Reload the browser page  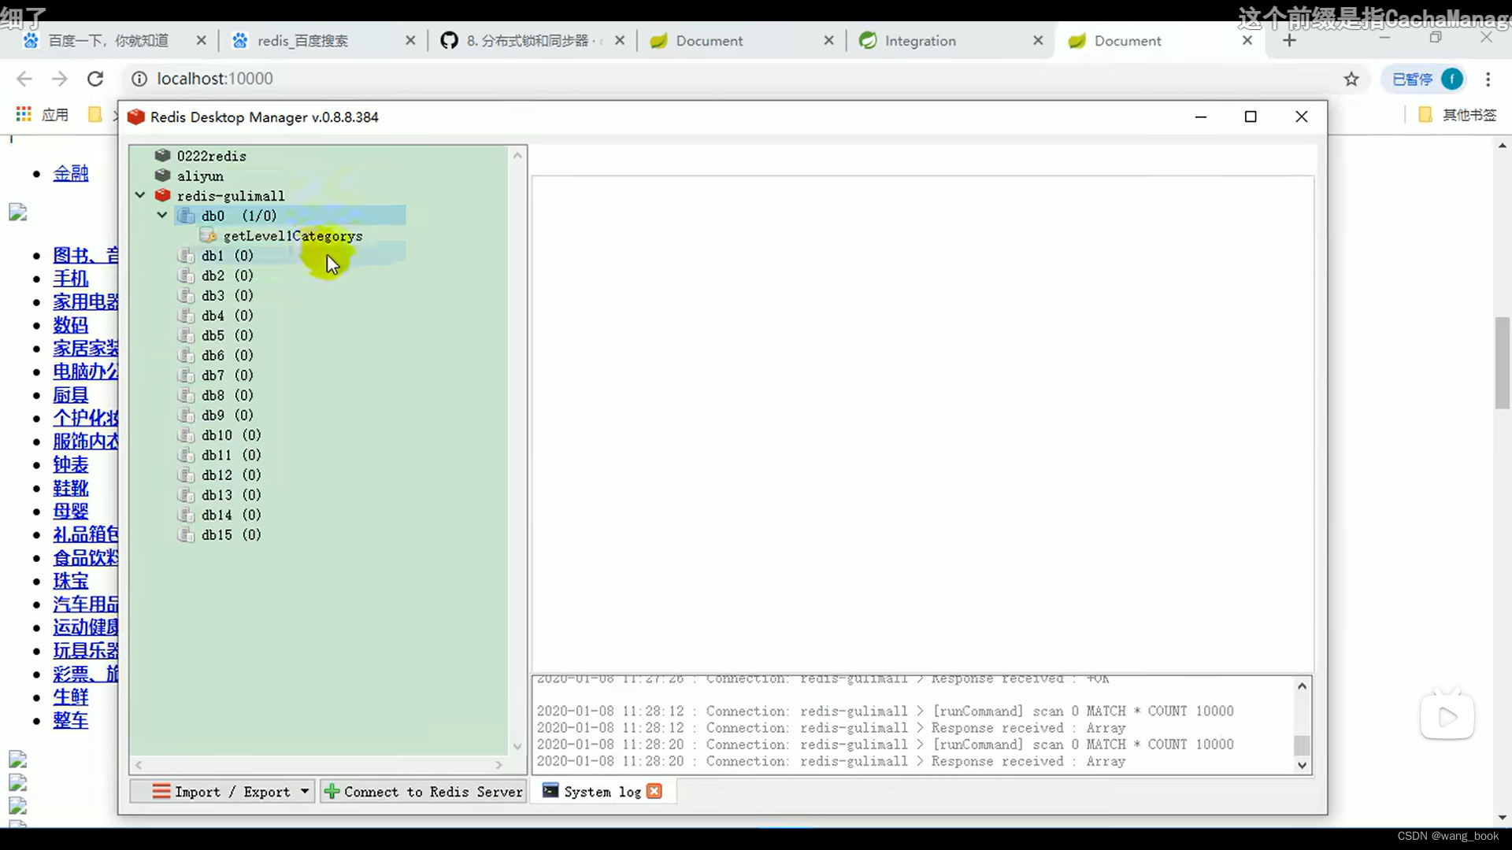(x=95, y=79)
